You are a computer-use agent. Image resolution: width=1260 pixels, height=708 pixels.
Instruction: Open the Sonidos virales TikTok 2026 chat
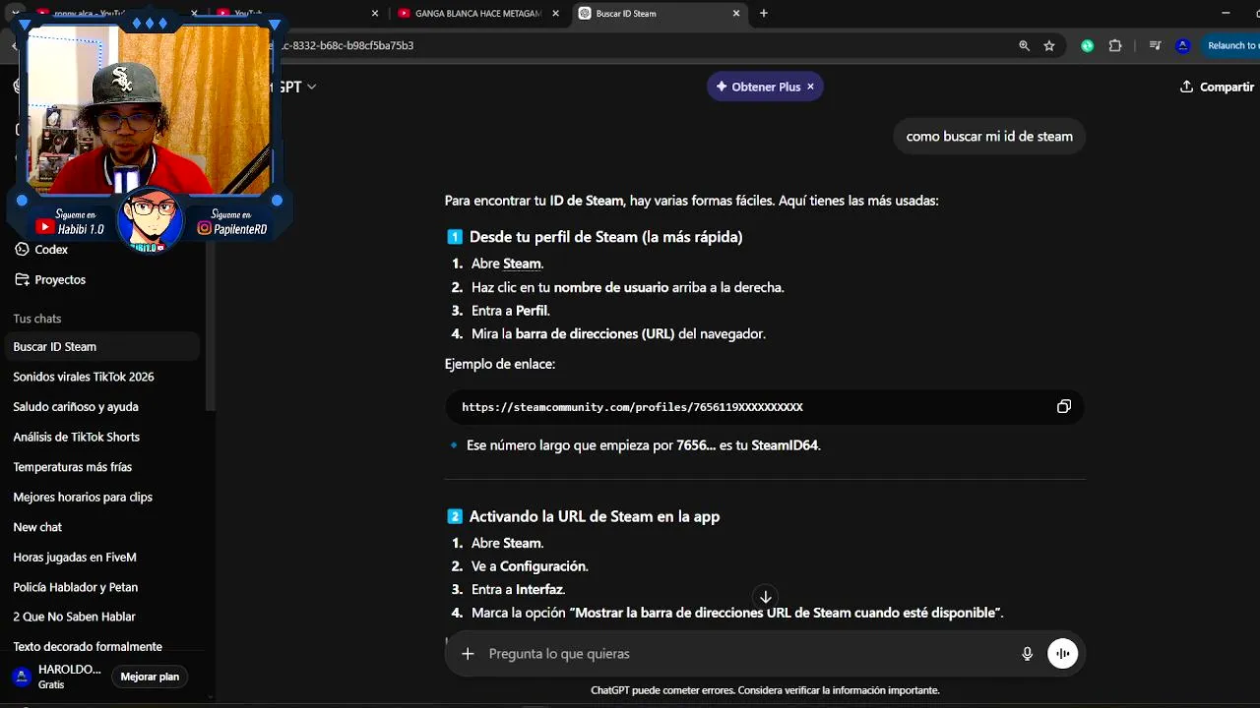[x=102, y=377]
